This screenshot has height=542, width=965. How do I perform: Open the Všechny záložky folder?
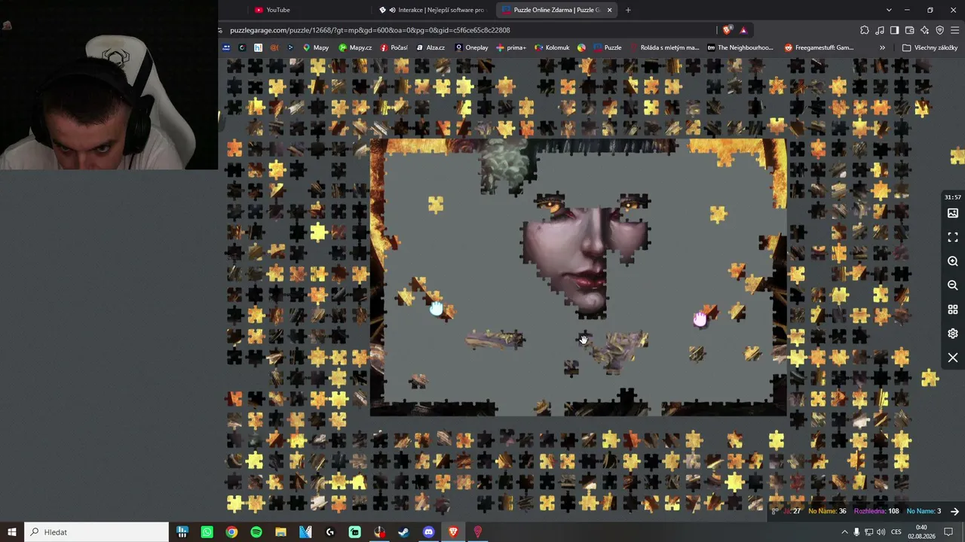pyautogui.click(x=931, y=47)
